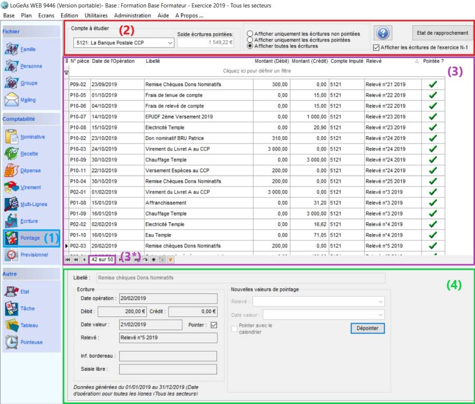Tick 'Pointer avec le calendrier' checkbox
This screenshot has width=475, height=404.
234,329
